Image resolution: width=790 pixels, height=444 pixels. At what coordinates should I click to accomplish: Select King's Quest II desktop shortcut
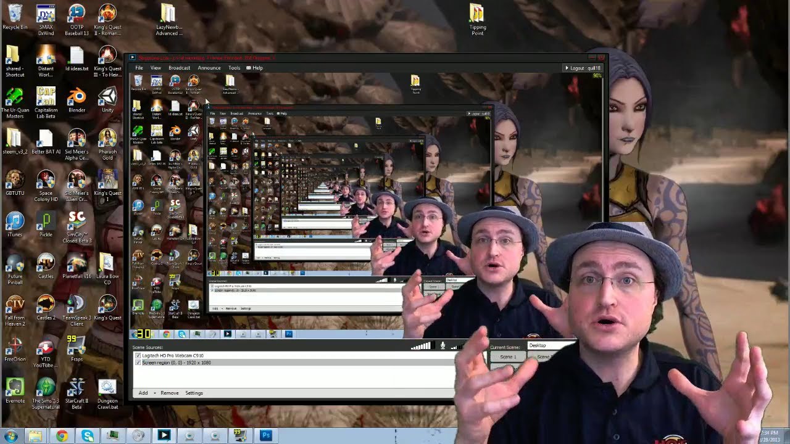coord(107,20)
